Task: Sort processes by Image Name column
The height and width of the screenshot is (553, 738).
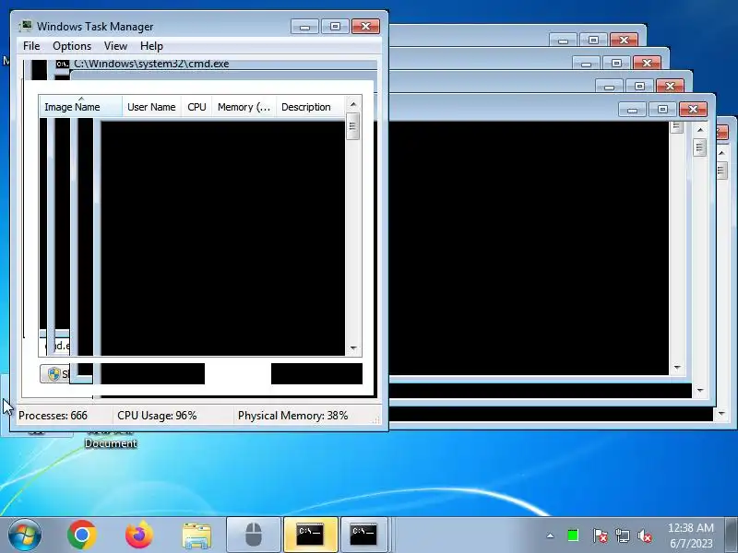Action: coord(80,107)
